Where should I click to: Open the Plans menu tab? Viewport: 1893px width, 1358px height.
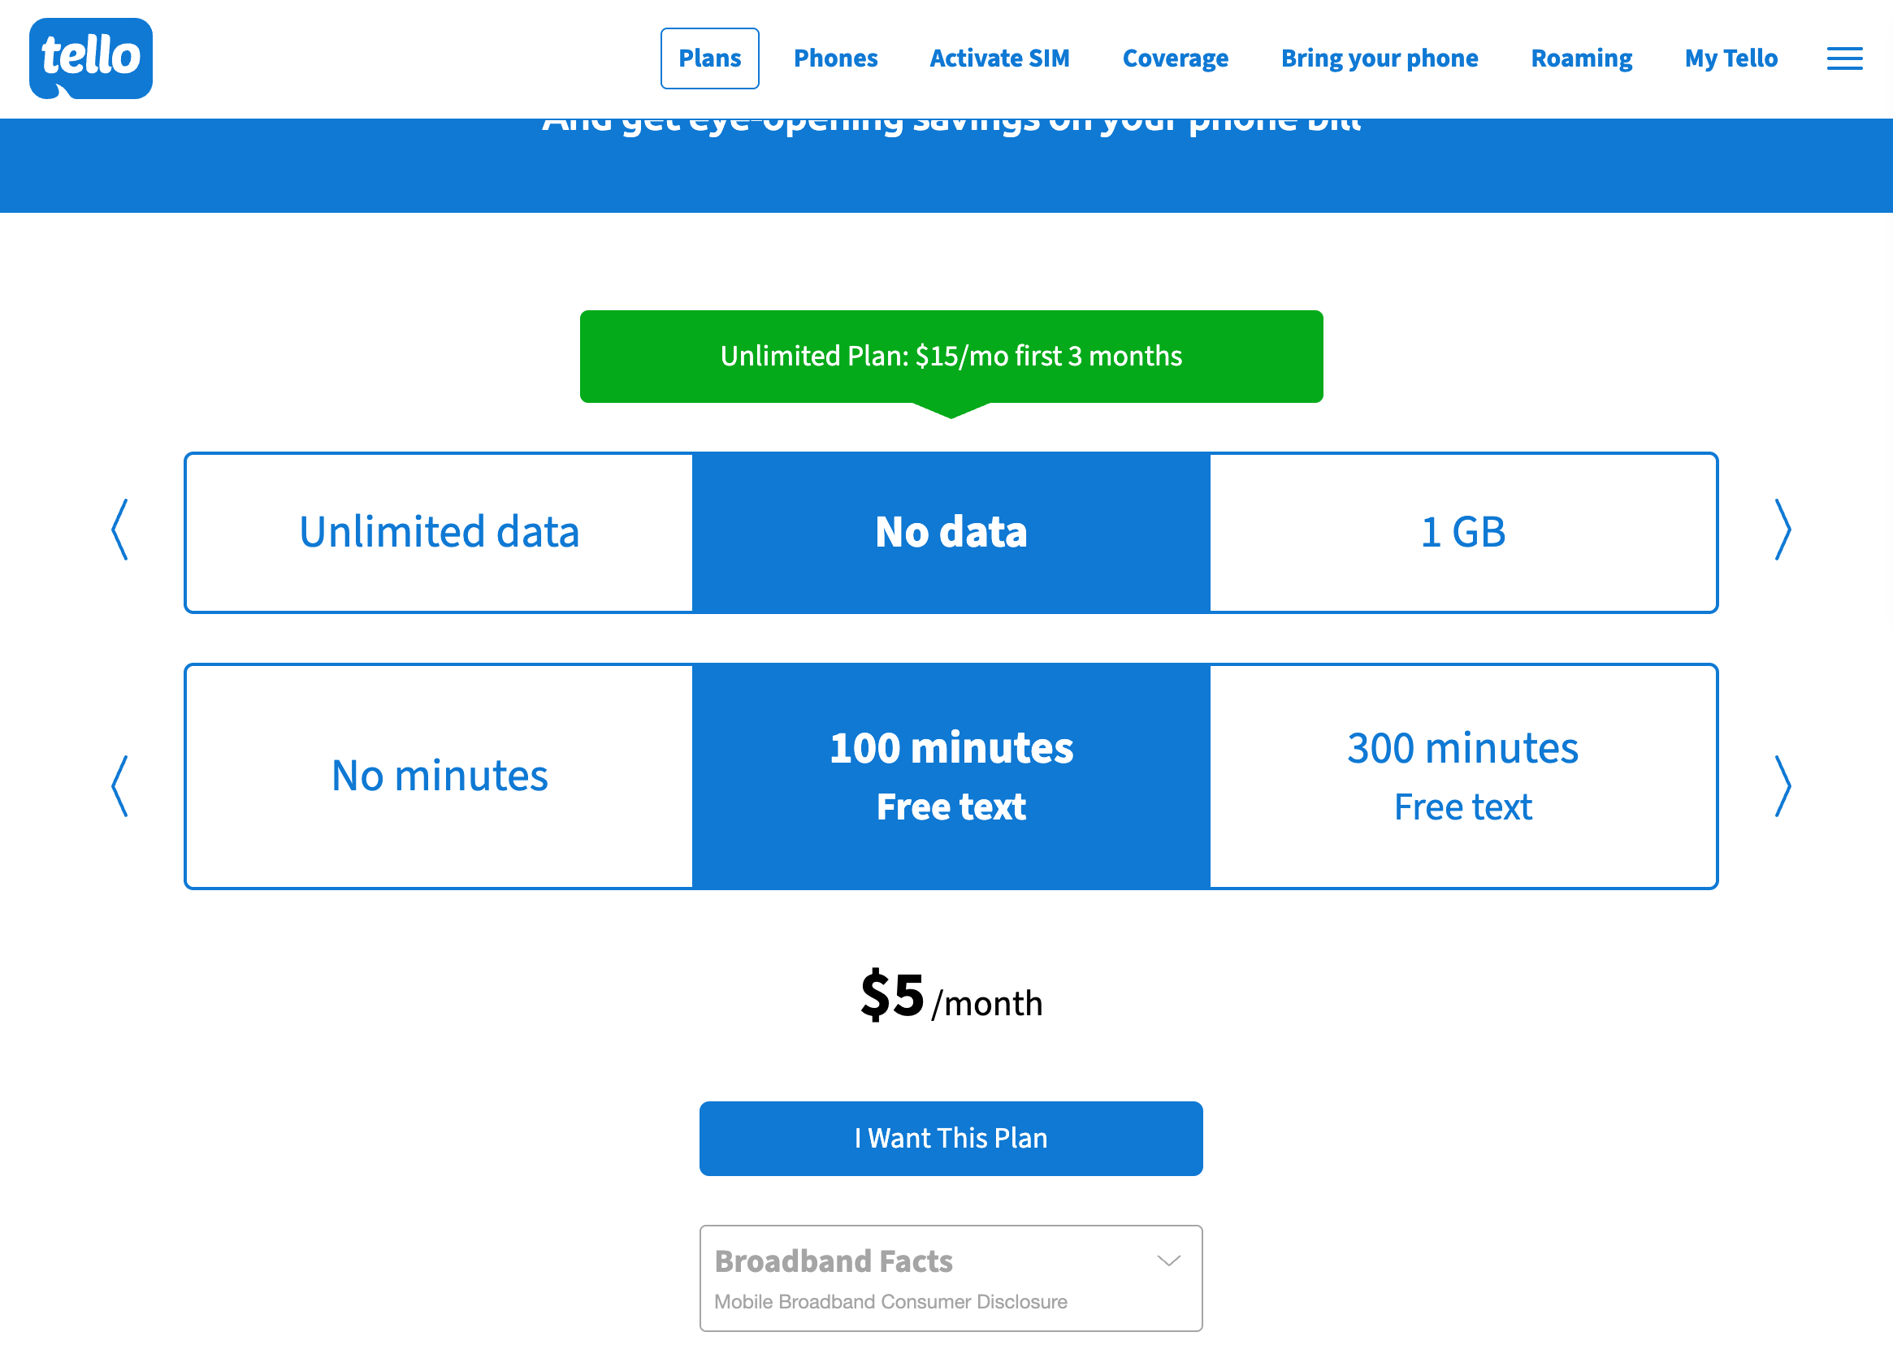point(709,58)
